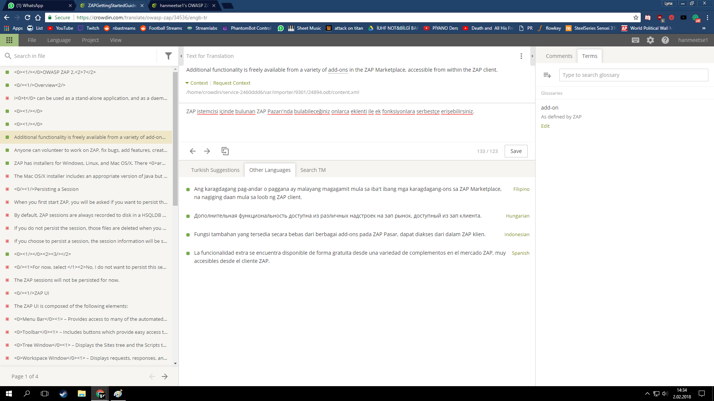Open the keyboard shortcuts icon

tap(636, 40)
